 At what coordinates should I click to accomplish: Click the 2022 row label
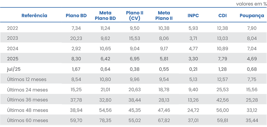(x=12, y=28)
